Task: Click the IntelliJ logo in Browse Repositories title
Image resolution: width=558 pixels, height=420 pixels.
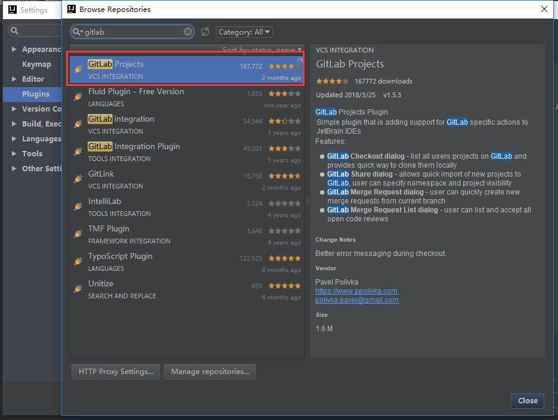Action: click(72, 10)
